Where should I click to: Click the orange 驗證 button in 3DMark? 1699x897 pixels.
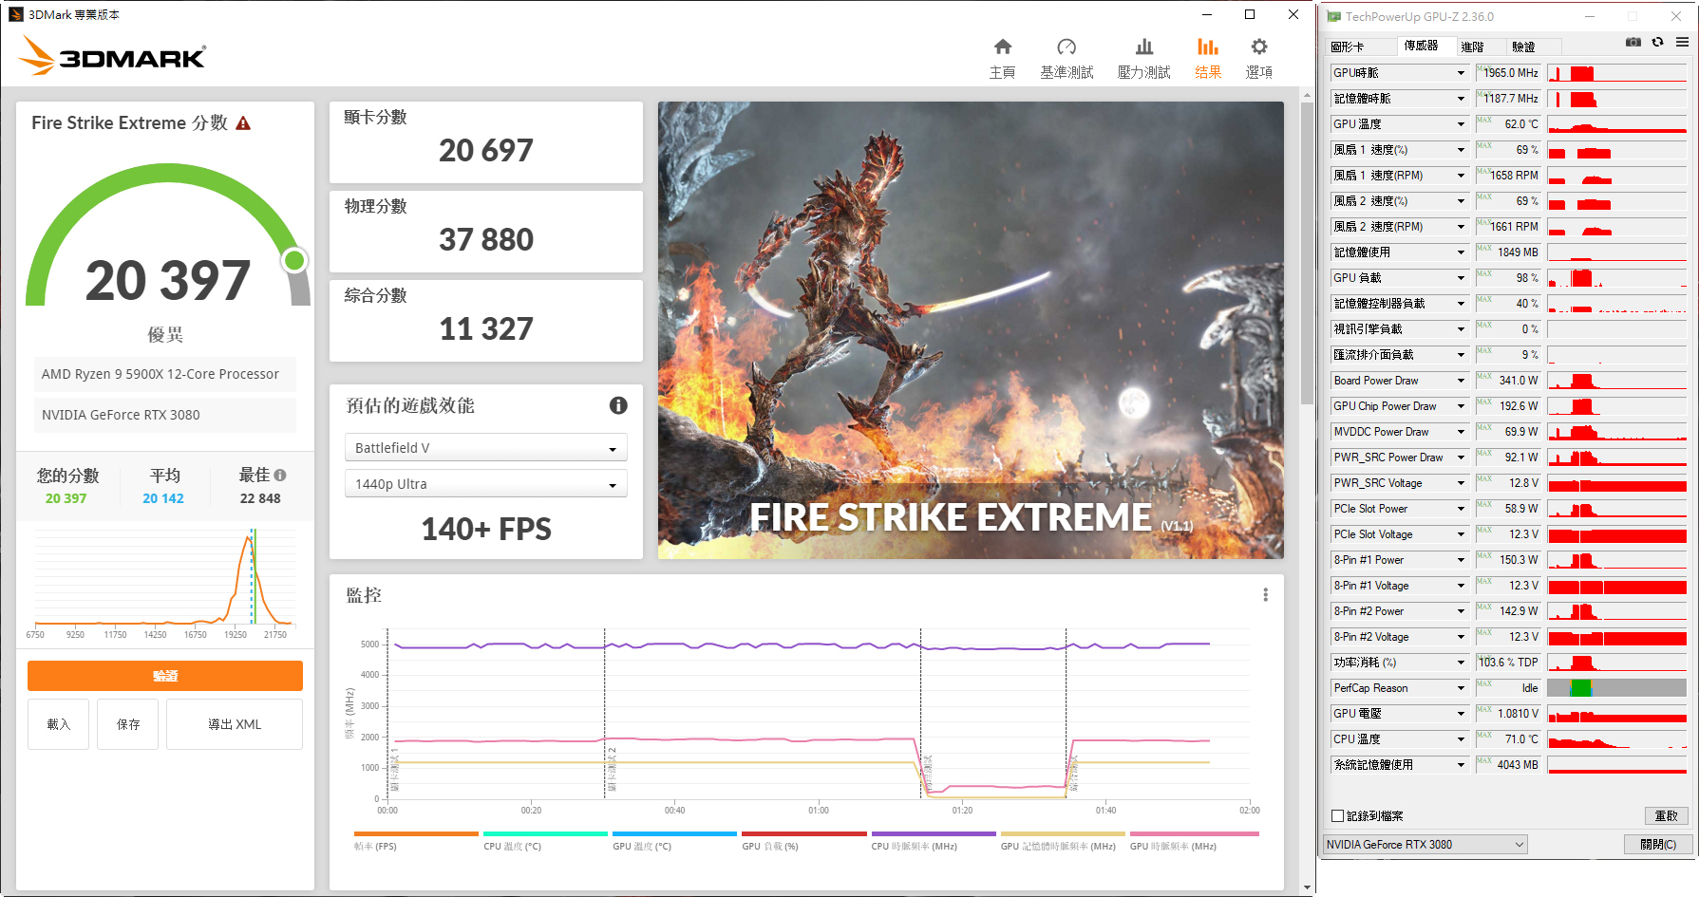[x=165, y=676]
